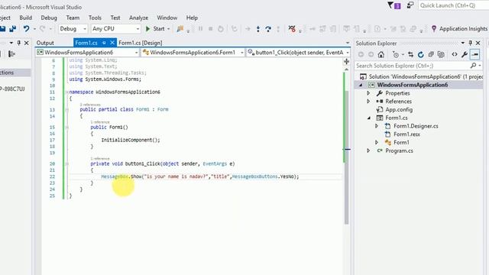The image size is (489, 275).
Task: Open the Start button dropdown arrow
Action: click(168, 29)
